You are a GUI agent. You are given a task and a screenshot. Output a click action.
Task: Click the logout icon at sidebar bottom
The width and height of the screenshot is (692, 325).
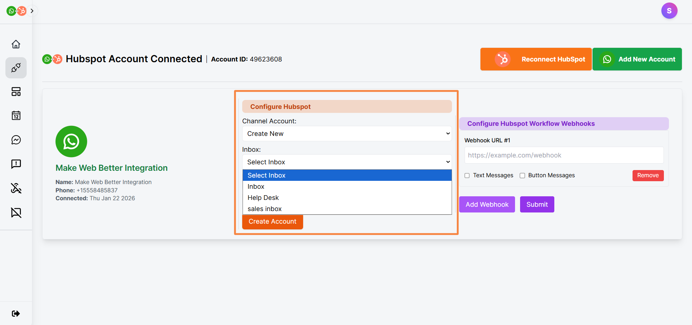tap(16, 313)
